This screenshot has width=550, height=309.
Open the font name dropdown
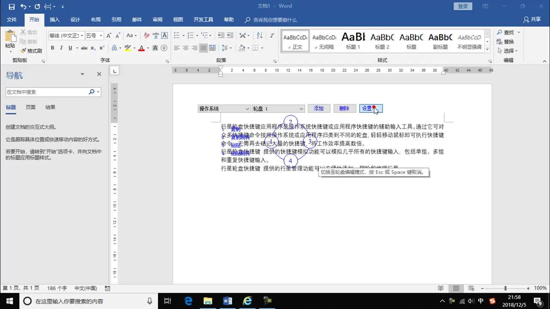(x=81, y=36)
